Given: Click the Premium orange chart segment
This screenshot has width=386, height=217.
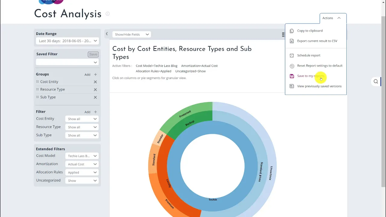Looking at the screenshot, I should tap(169, 204).
